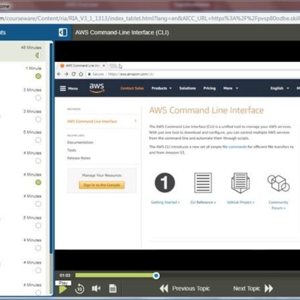
Task: Click reload icon in embedded browser
Action: 73,74
